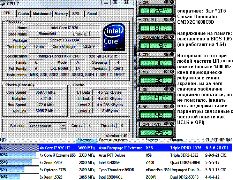Click the CPU-Z icon in title bar
Image resolution: width=233 pixels, height=180 pixels.
[4, 3]
